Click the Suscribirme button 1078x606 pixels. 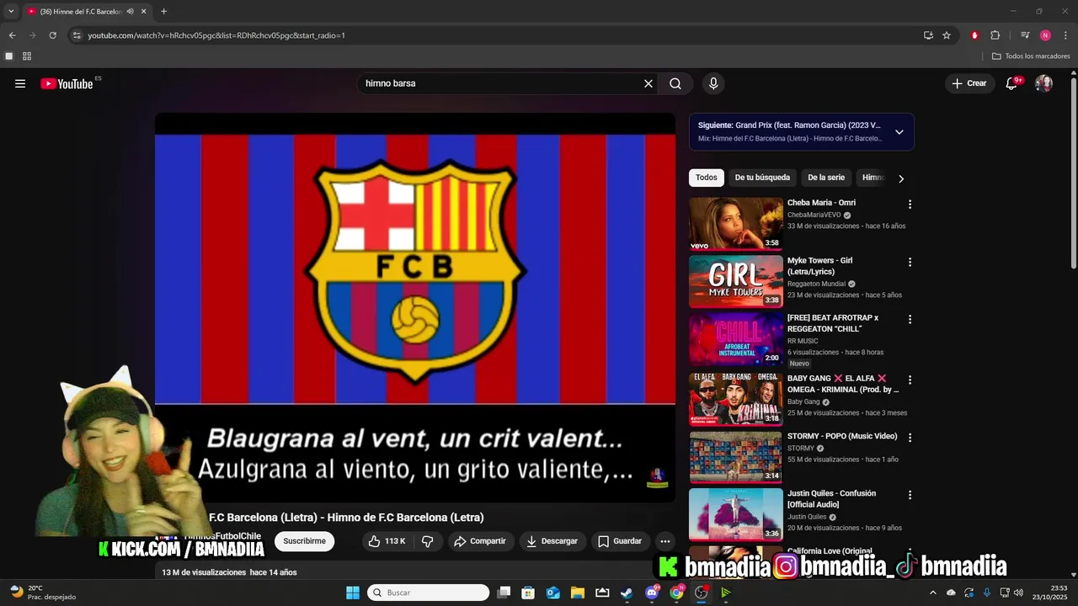click(x=304, y=541)
